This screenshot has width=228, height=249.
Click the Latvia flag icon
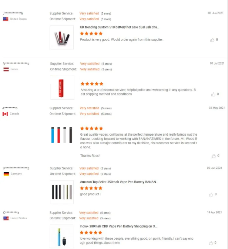click(x=6, y=69)
